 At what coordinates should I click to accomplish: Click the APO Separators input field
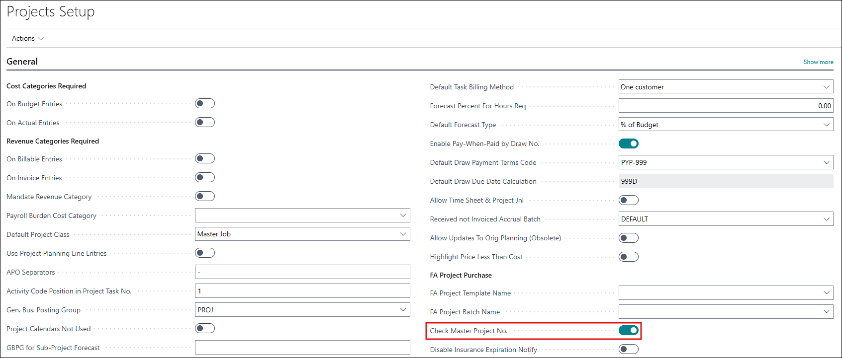pos(302,272)
